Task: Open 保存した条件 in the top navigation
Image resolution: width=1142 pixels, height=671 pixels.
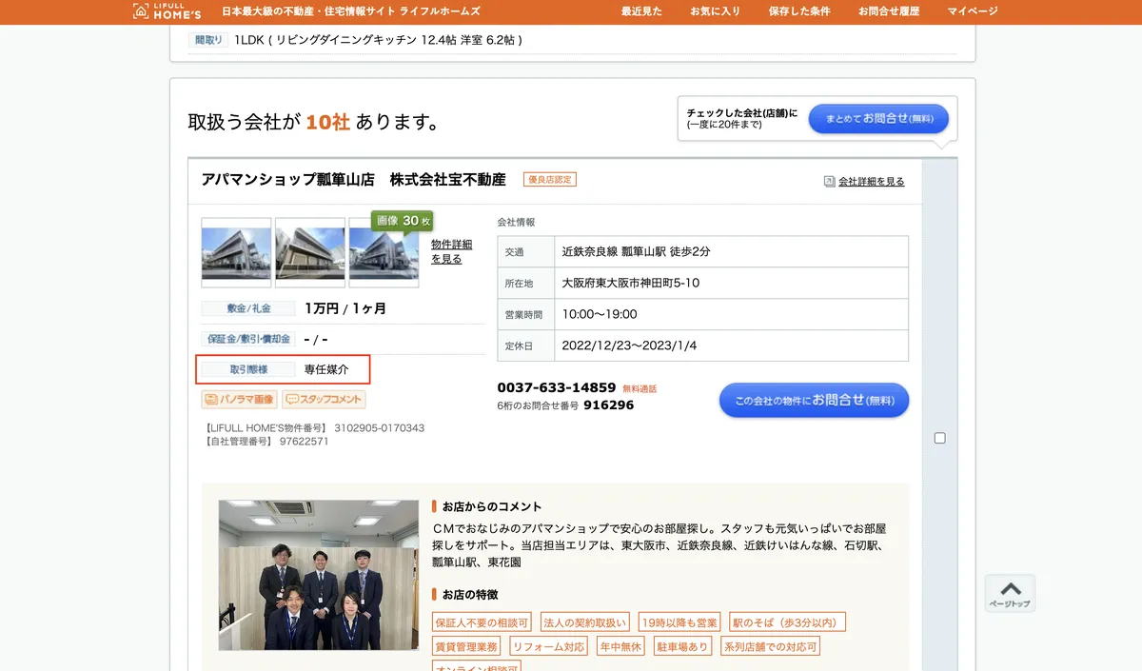Action: coord(799,11)
